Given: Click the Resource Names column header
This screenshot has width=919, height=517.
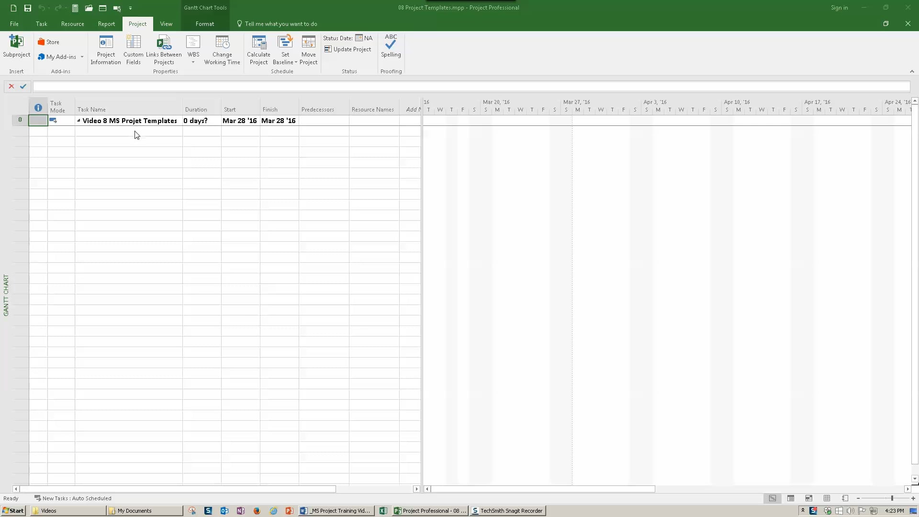Looking at the screenshot, I should pos(374,106).
